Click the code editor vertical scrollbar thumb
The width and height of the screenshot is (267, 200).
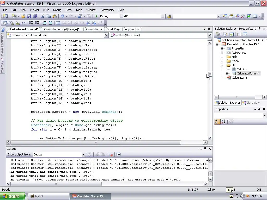click(210, 74)
